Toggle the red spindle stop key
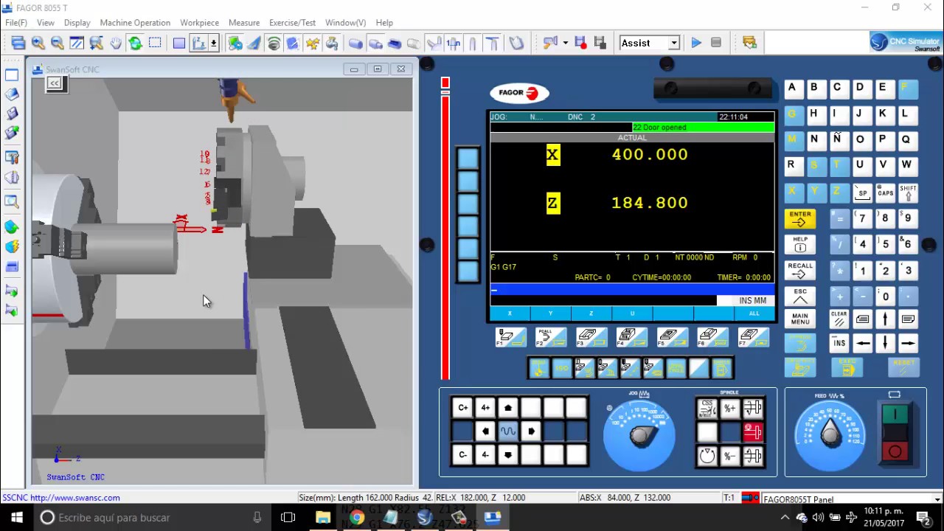Screen dimensions: 944x531 [753, 432]
